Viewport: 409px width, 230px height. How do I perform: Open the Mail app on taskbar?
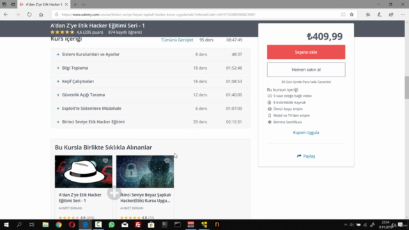tap(125, 224)
